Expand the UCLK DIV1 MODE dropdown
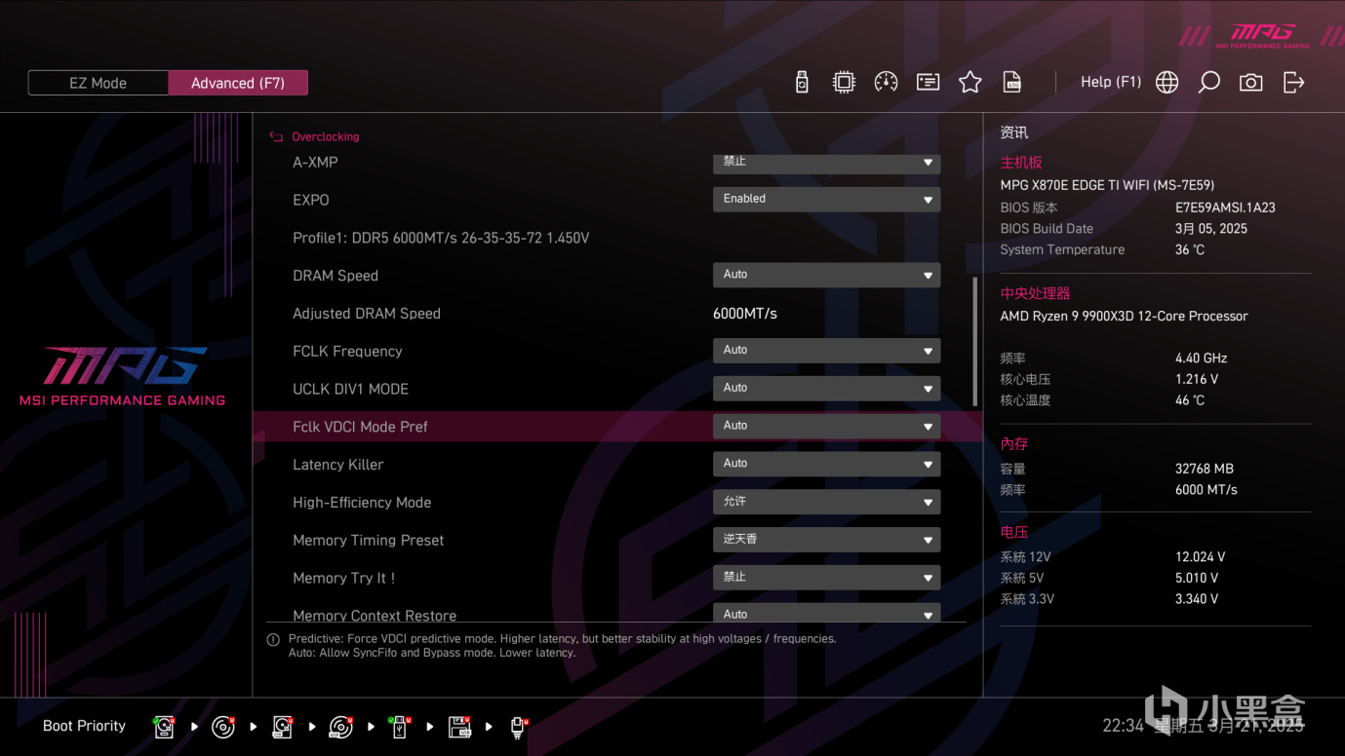This screenshot has height=756, width=1345. click(826, 388)
